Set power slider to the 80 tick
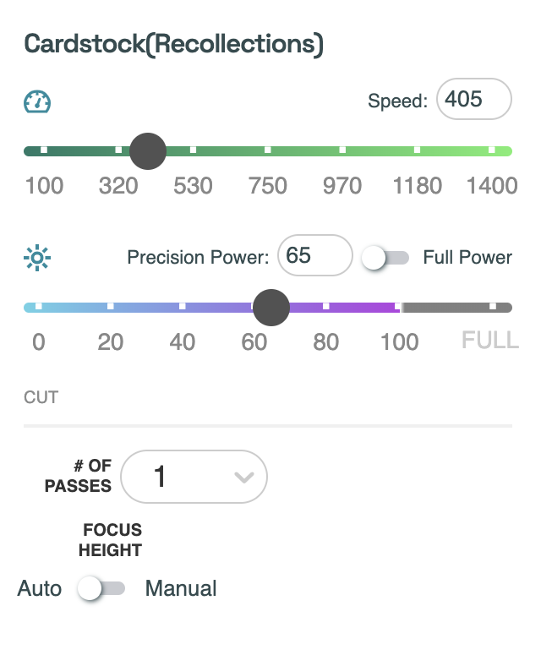Image resolution: width=541 pixels, height=666 pixels. pyautogui.click(x=326, y=307)
